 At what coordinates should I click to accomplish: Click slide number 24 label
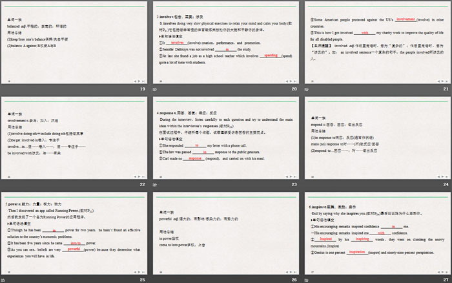pos(446,184)
